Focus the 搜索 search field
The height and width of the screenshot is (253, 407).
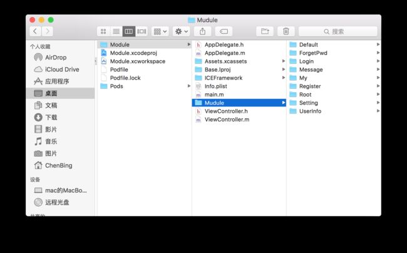[x=337, y=31]
